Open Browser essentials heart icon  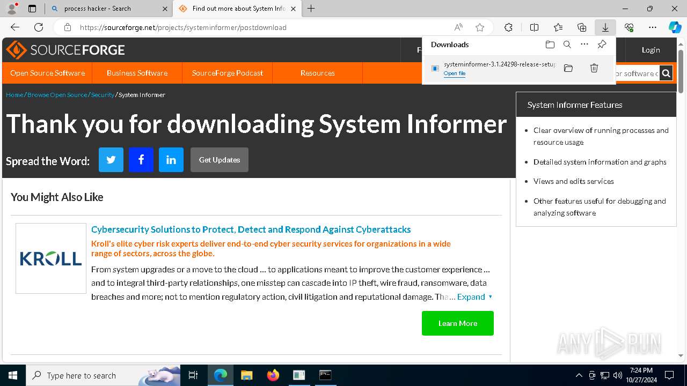tap(629, 27)
